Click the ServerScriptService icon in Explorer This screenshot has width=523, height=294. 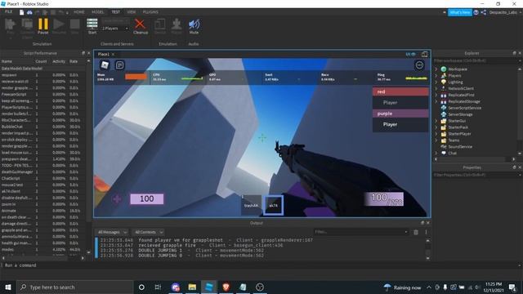[x=444, y=108]
